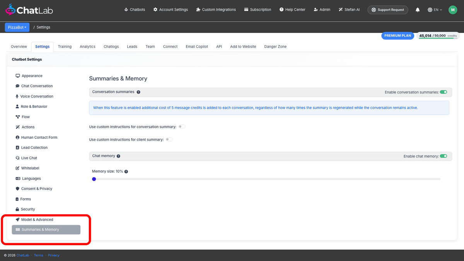Click the Settings breadcrumb text
The height and width of the screenshot is (261, 464).
[x=43, y=27]
